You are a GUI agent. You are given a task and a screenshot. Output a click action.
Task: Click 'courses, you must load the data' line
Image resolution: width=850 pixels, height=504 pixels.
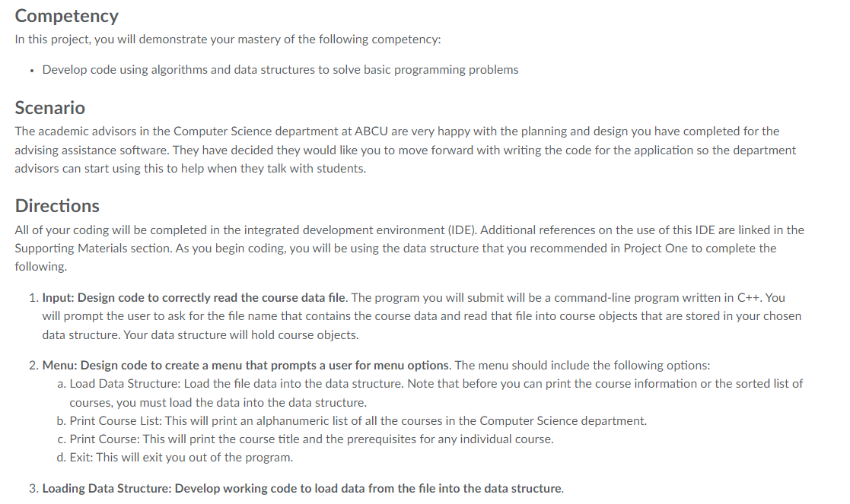pyautogui.click(x=218, y=403)
